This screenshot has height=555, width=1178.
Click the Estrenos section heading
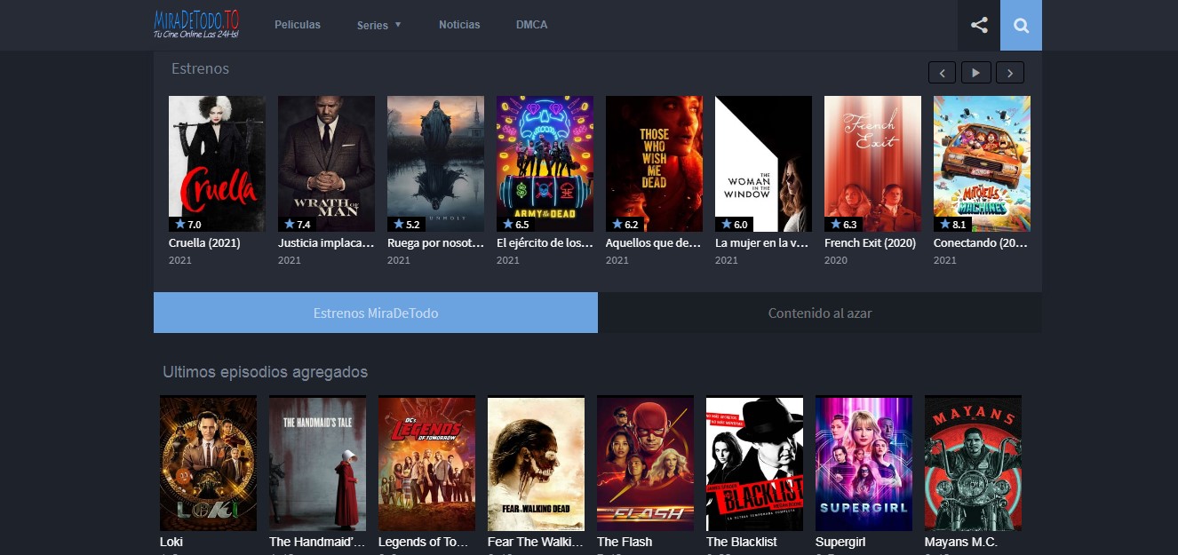(200, 68)
